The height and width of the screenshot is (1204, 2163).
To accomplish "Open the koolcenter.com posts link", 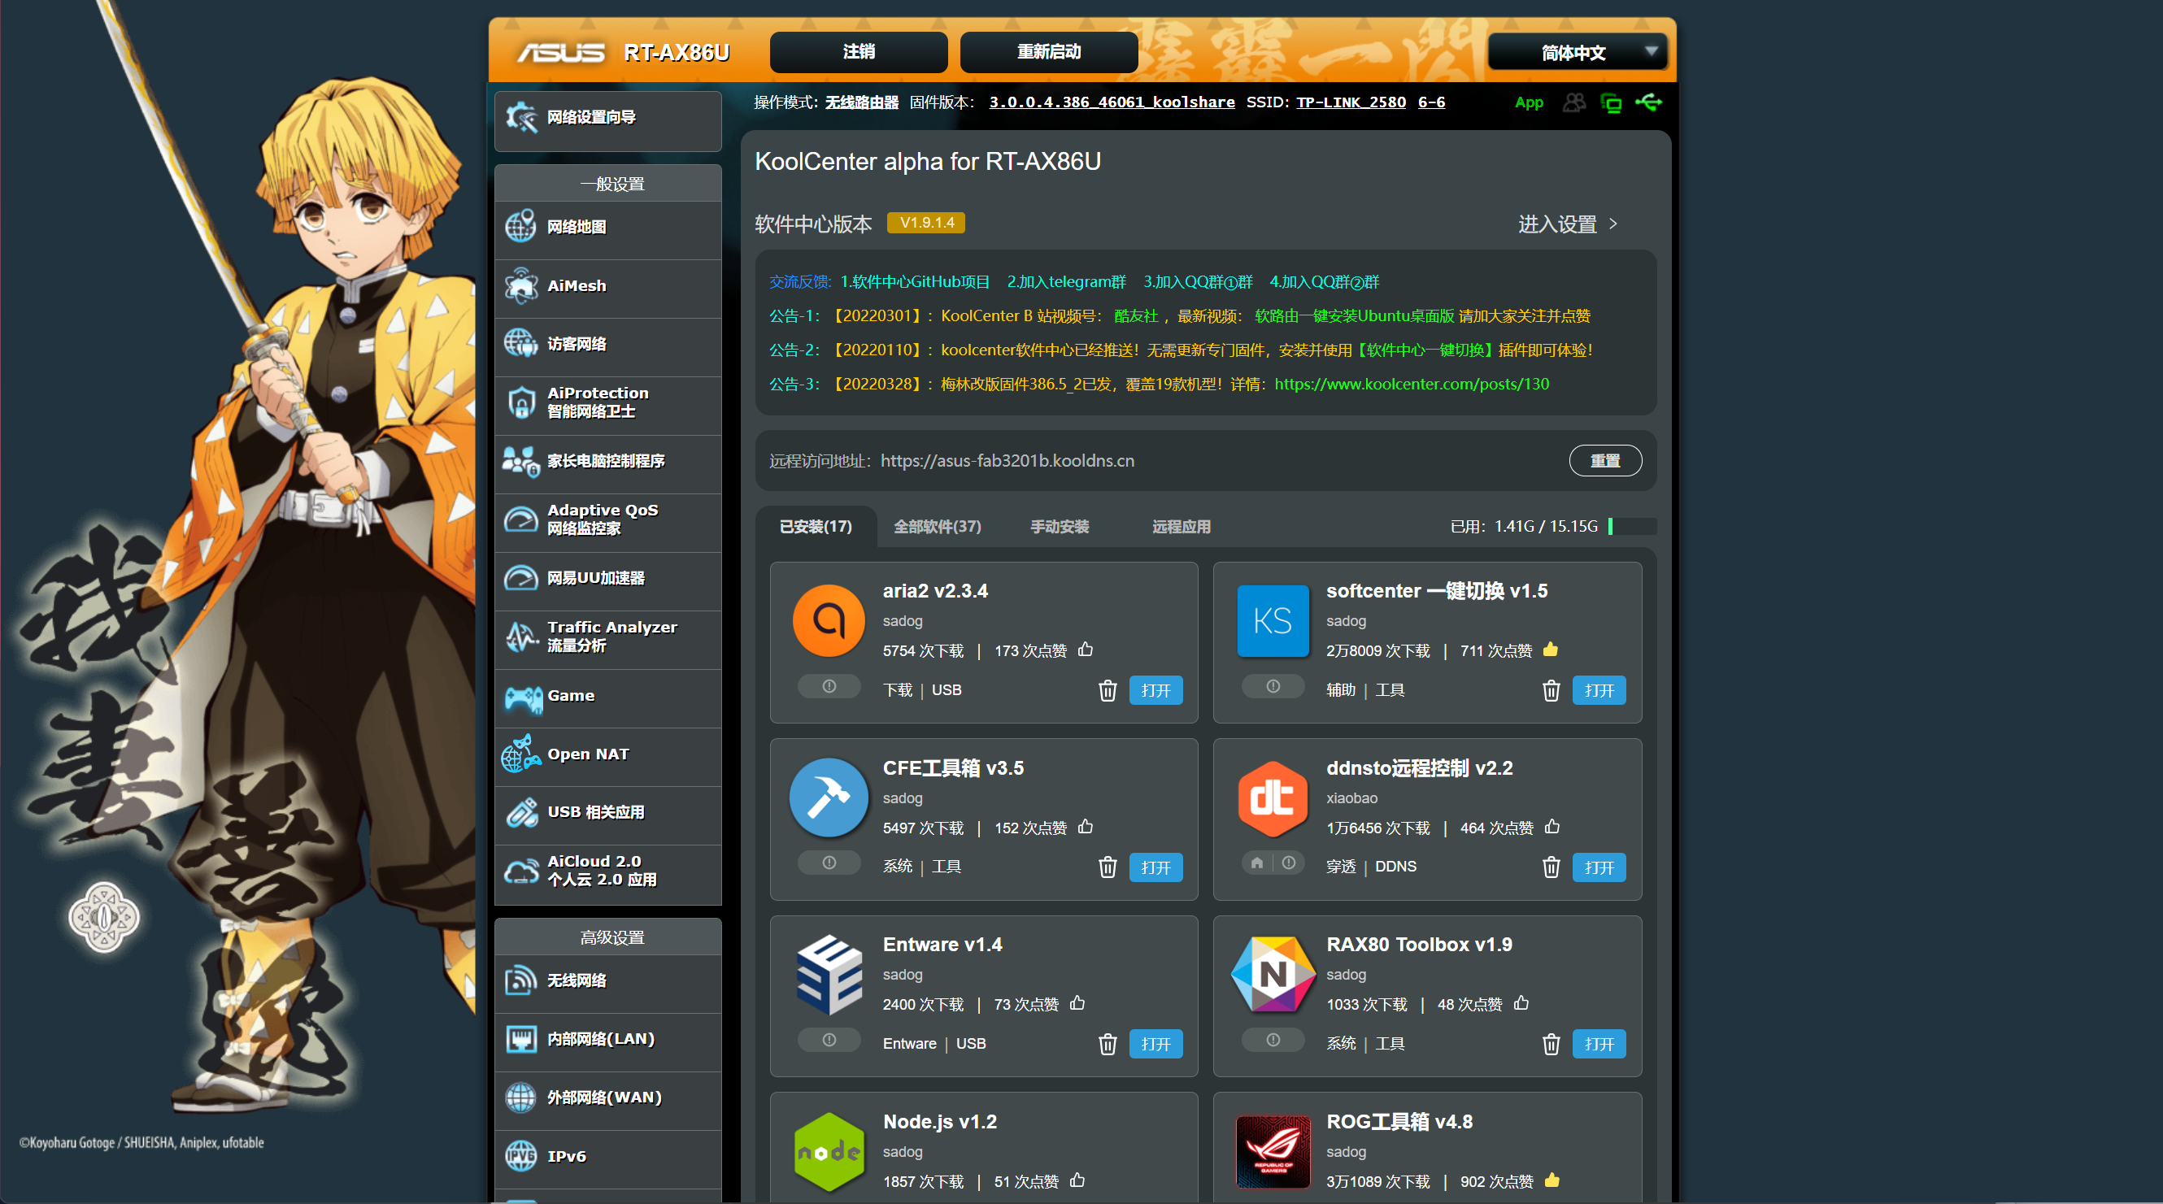I will click(x=1412, y=384).
